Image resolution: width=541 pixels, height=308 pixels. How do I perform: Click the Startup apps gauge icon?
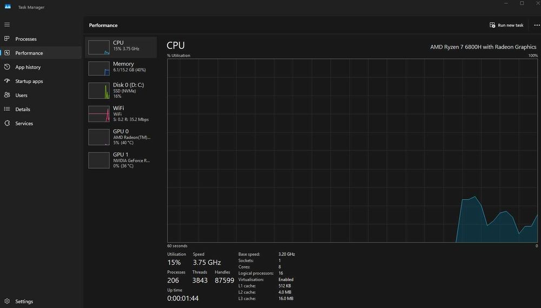(x=7, y=81)
